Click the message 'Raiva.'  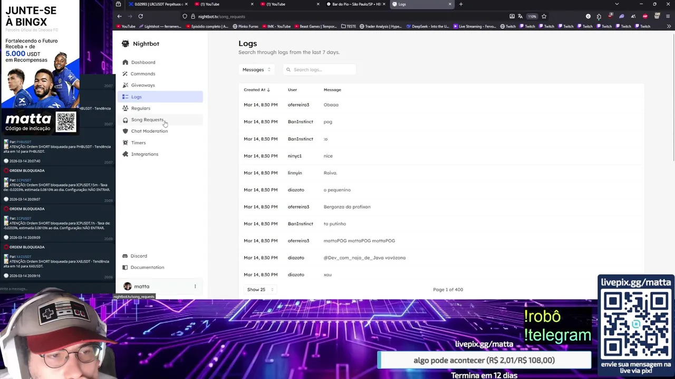tap(330, 173)
